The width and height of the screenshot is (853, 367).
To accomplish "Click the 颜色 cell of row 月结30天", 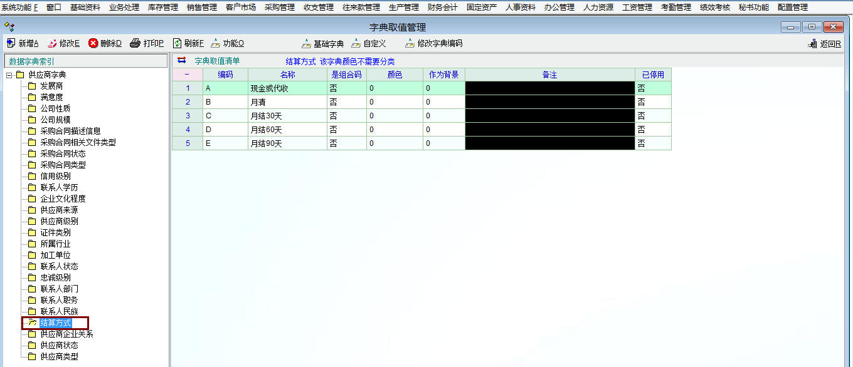I will click(x=395, y=116).
